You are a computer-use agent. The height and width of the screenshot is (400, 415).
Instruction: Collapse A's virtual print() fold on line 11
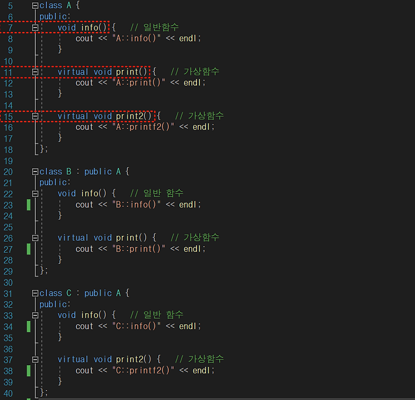(x=35, y=72)
